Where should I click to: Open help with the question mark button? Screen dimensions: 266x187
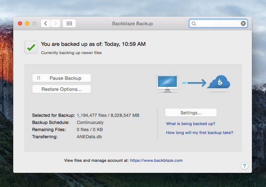click(244, 166)
